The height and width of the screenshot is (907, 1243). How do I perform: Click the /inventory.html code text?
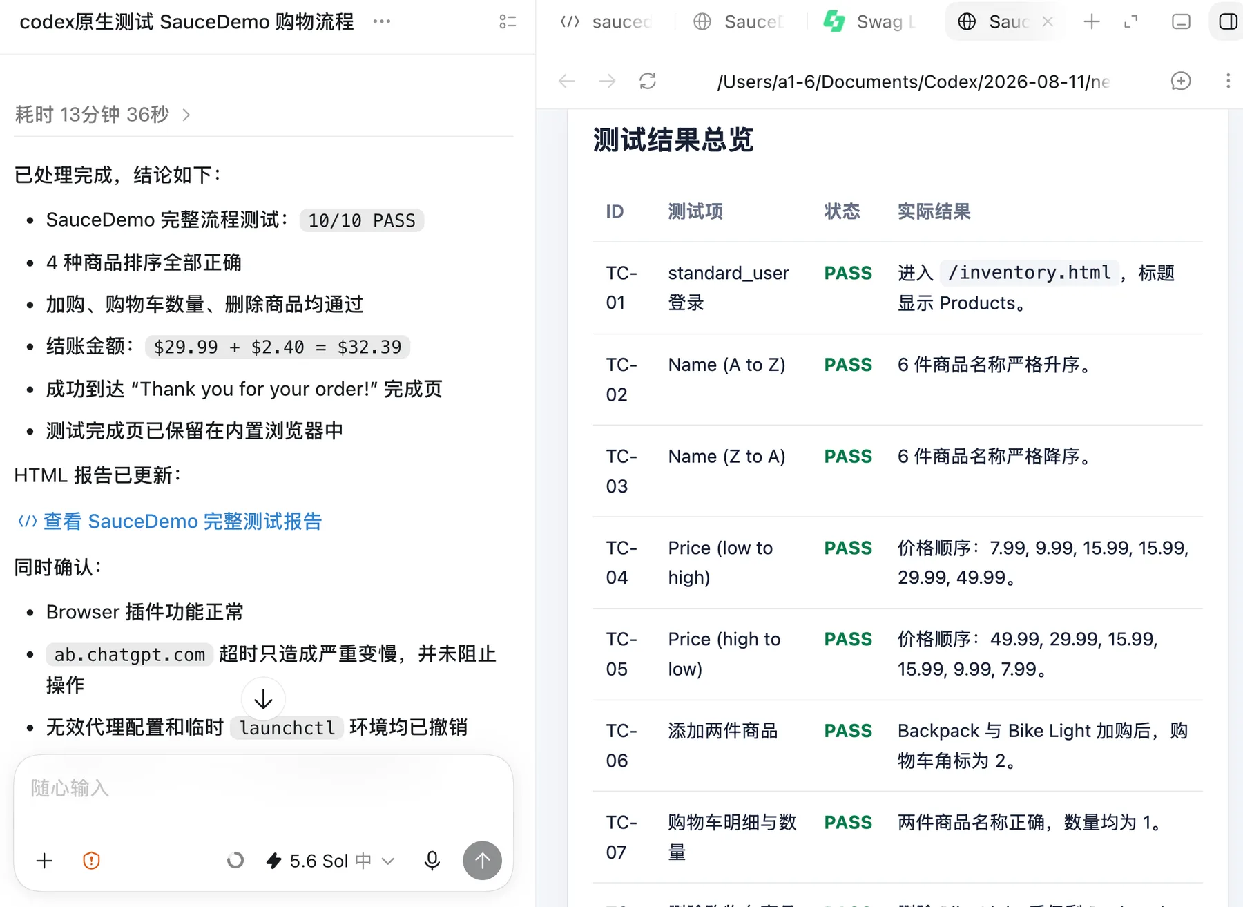1030,273
